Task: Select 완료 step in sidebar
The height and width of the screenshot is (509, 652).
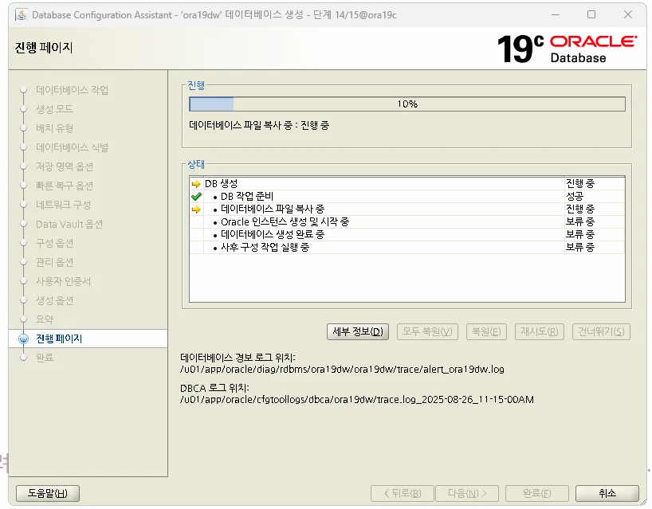Action: point(45,358)
